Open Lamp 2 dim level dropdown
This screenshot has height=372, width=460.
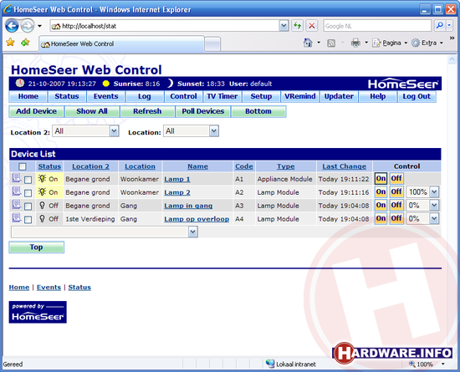422,192
